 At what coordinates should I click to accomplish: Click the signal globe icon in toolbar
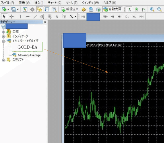98,9
